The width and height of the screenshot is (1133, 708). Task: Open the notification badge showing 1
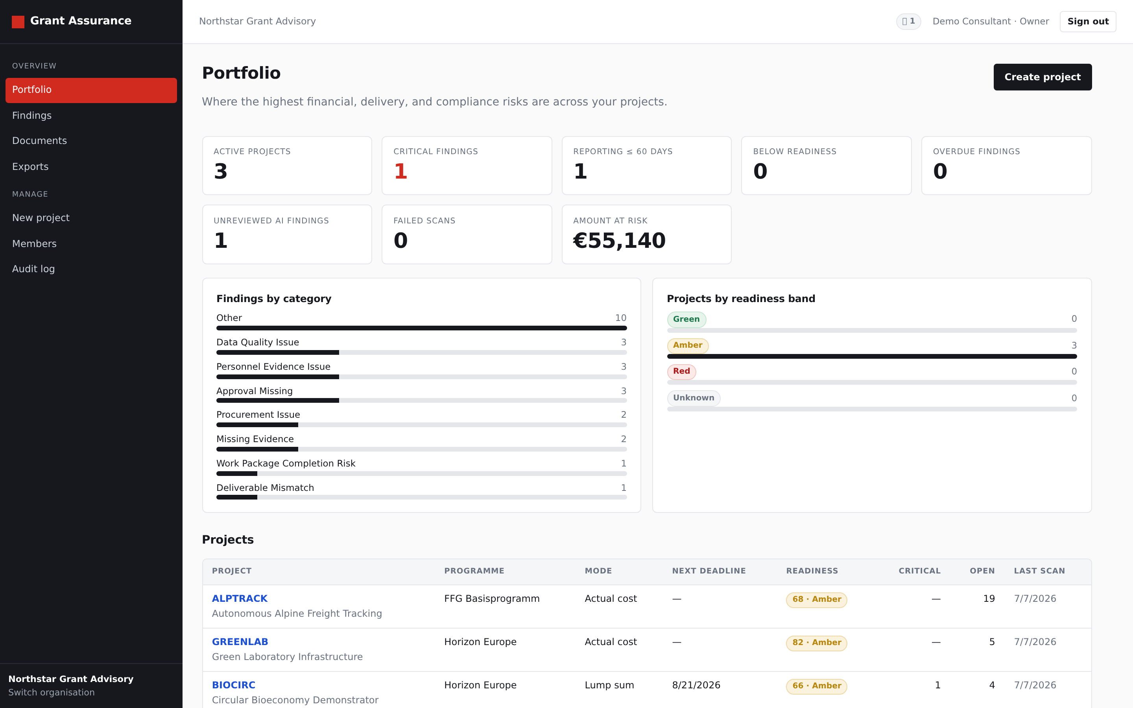point(908,22)
